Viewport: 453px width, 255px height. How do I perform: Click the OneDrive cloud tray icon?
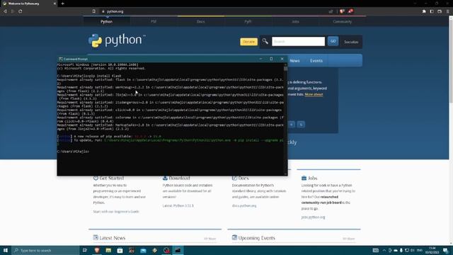(x=396, y=250)
